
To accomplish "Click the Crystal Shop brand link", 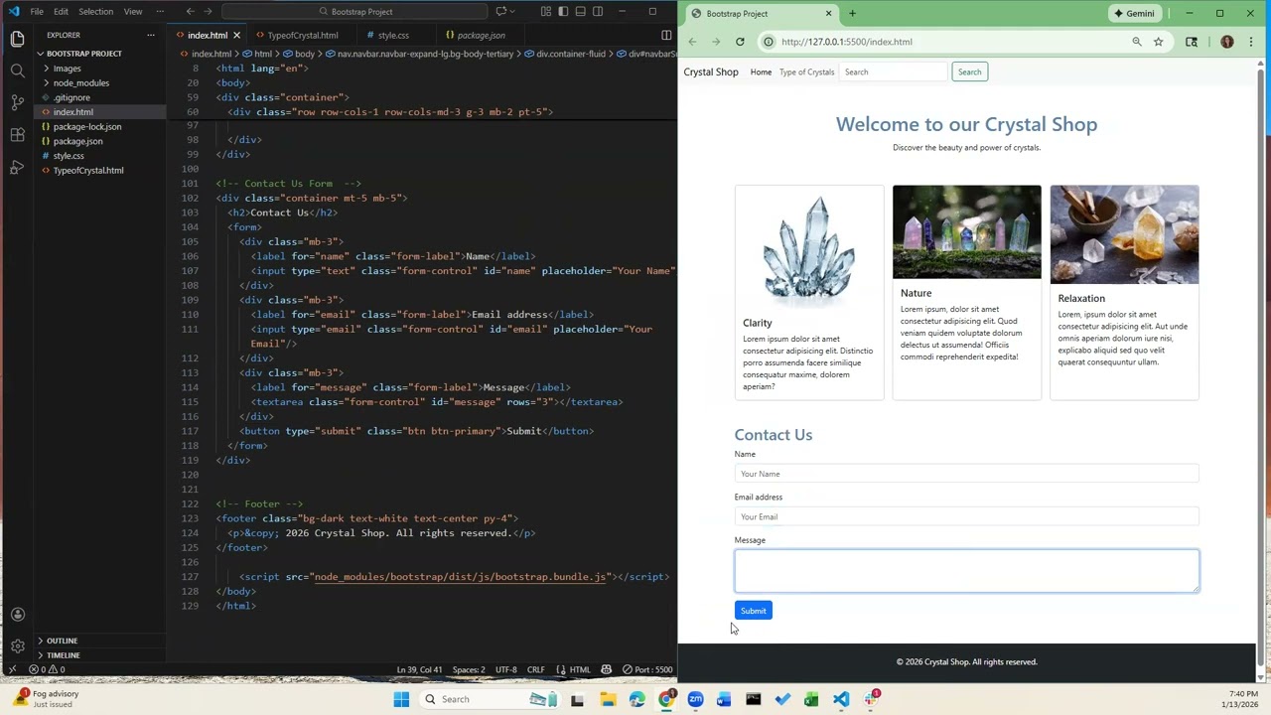I will coord(711,71).
